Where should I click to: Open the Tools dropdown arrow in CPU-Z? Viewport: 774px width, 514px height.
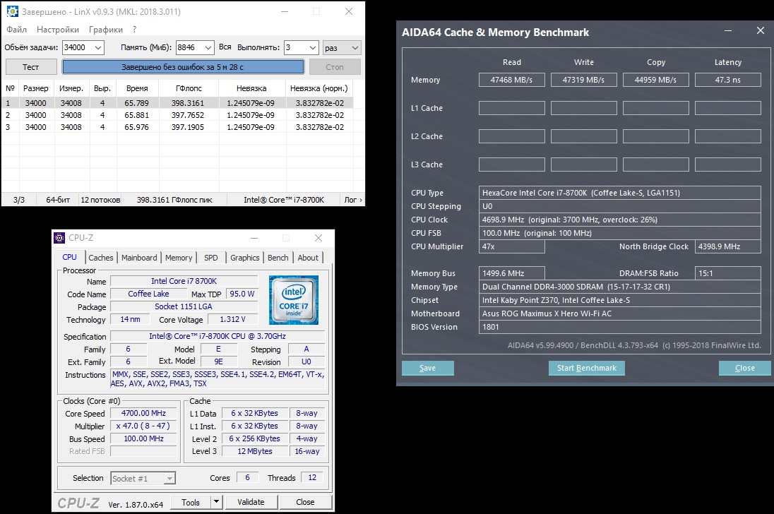[x=216, y=502]
